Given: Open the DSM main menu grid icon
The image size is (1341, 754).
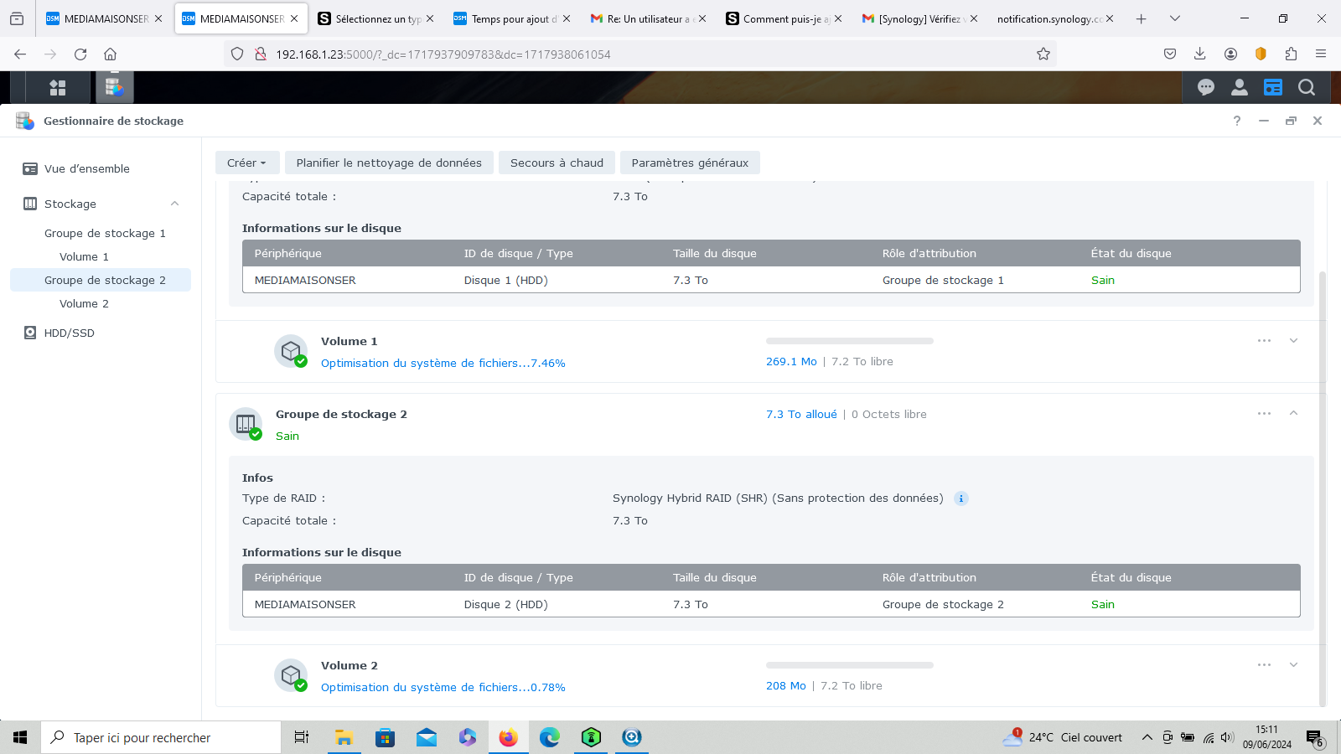Looking at the screenshot, I should tap(57, 87).
